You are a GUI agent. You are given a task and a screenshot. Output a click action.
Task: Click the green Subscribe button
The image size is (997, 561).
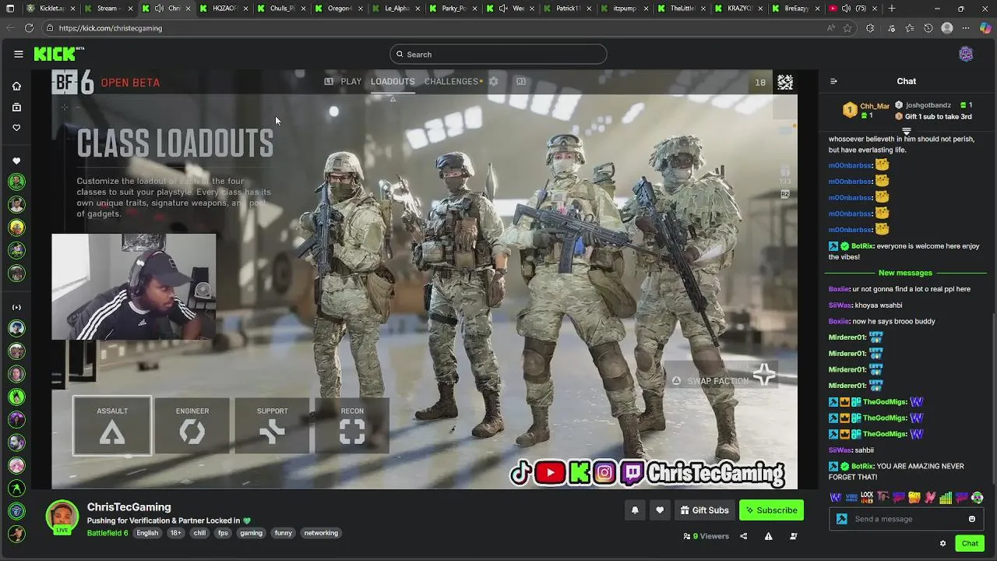[x=771, y=510]
